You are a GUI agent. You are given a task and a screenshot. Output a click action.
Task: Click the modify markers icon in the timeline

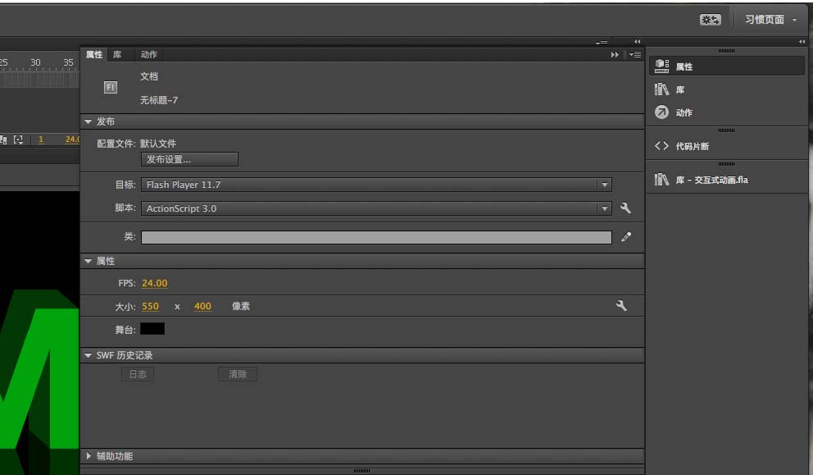point(19,139)
